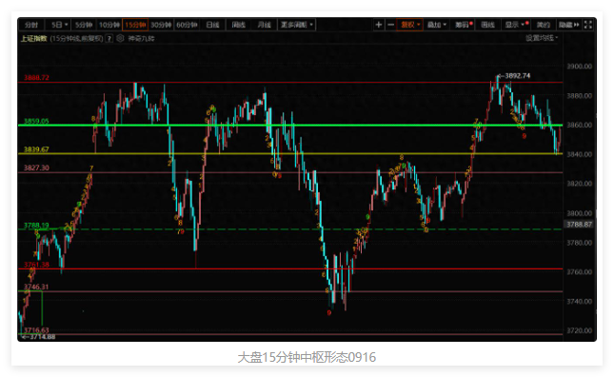Screen dimensions: 614x377
Task: Open the 更多周期 periods dropdown
Action: (x=297, y=25)
